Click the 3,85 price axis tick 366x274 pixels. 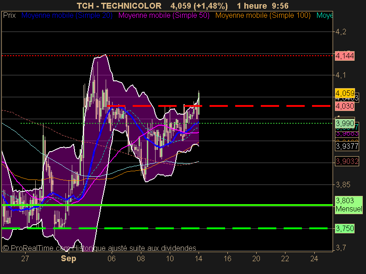click(343, 185)
